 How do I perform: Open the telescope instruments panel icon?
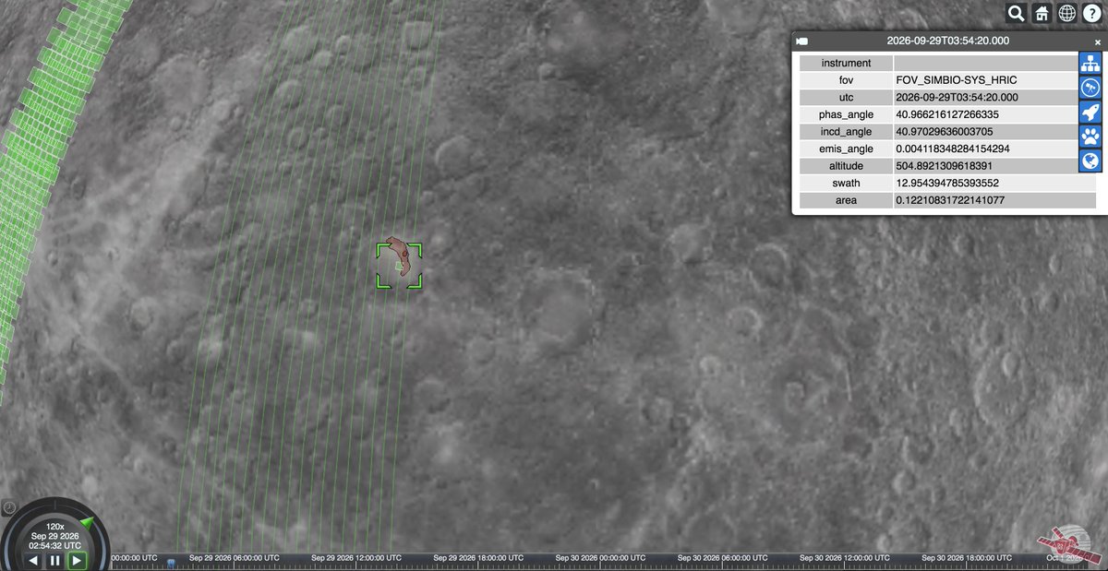(x=1090, y=88)
